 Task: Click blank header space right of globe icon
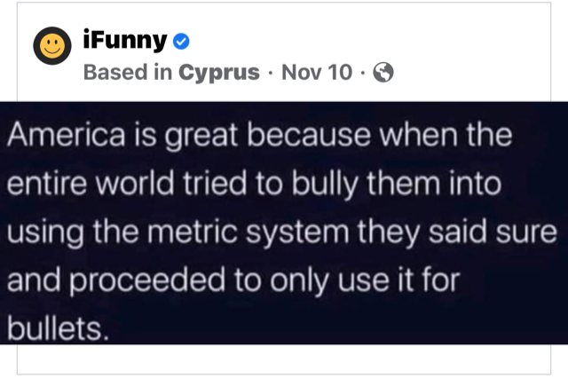[x=471, y=73]
